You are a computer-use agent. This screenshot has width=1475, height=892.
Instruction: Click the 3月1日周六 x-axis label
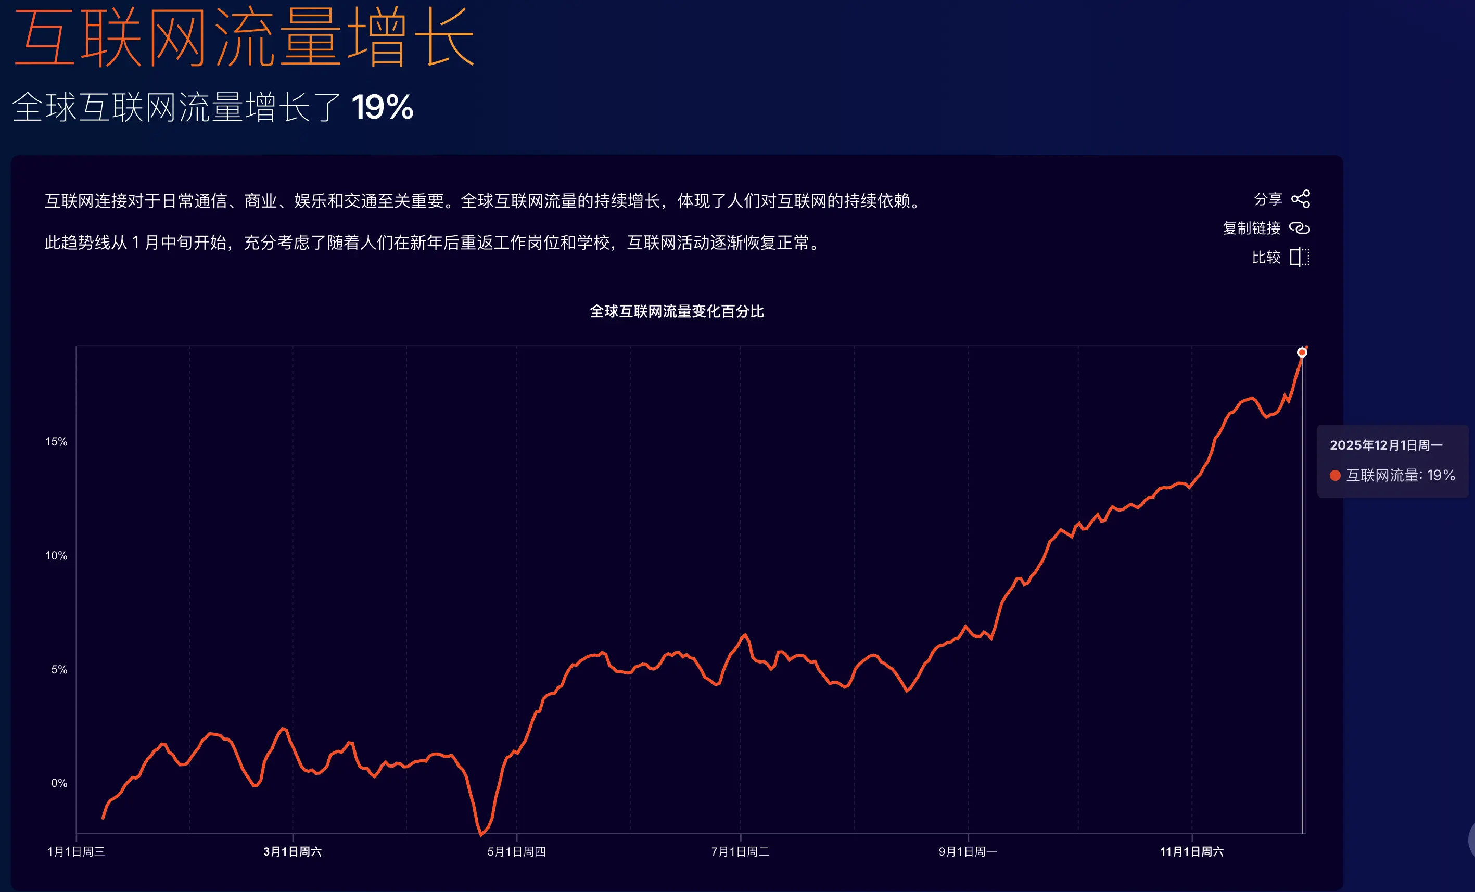pos(292,851)
